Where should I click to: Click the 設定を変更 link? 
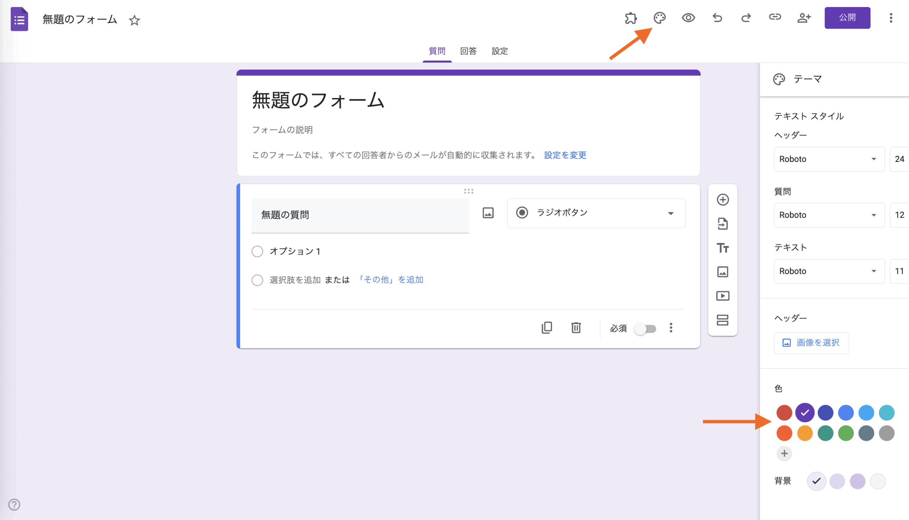(565, 155)
